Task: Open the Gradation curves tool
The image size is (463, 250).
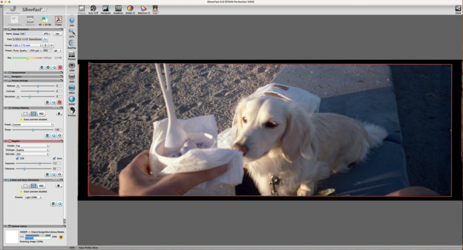Action: (118, 9)
